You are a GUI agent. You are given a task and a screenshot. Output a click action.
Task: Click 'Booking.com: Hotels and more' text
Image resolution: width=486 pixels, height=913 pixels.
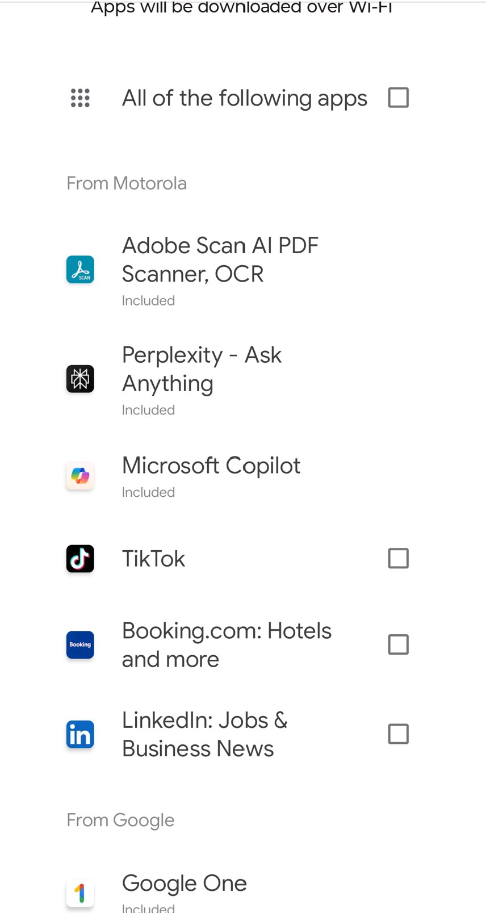[227, 645]
